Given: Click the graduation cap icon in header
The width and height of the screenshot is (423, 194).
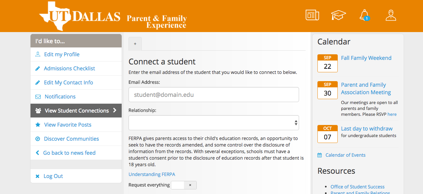Looking at the screenshot, I should [338, 15].
